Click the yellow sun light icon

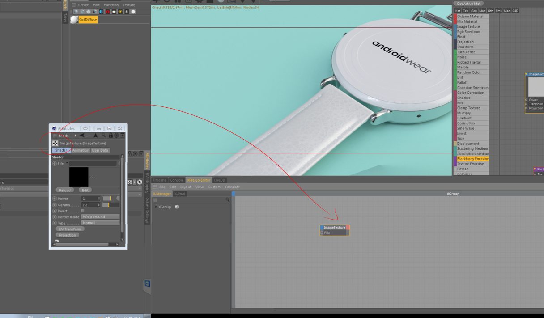click(x=120, y=12)
